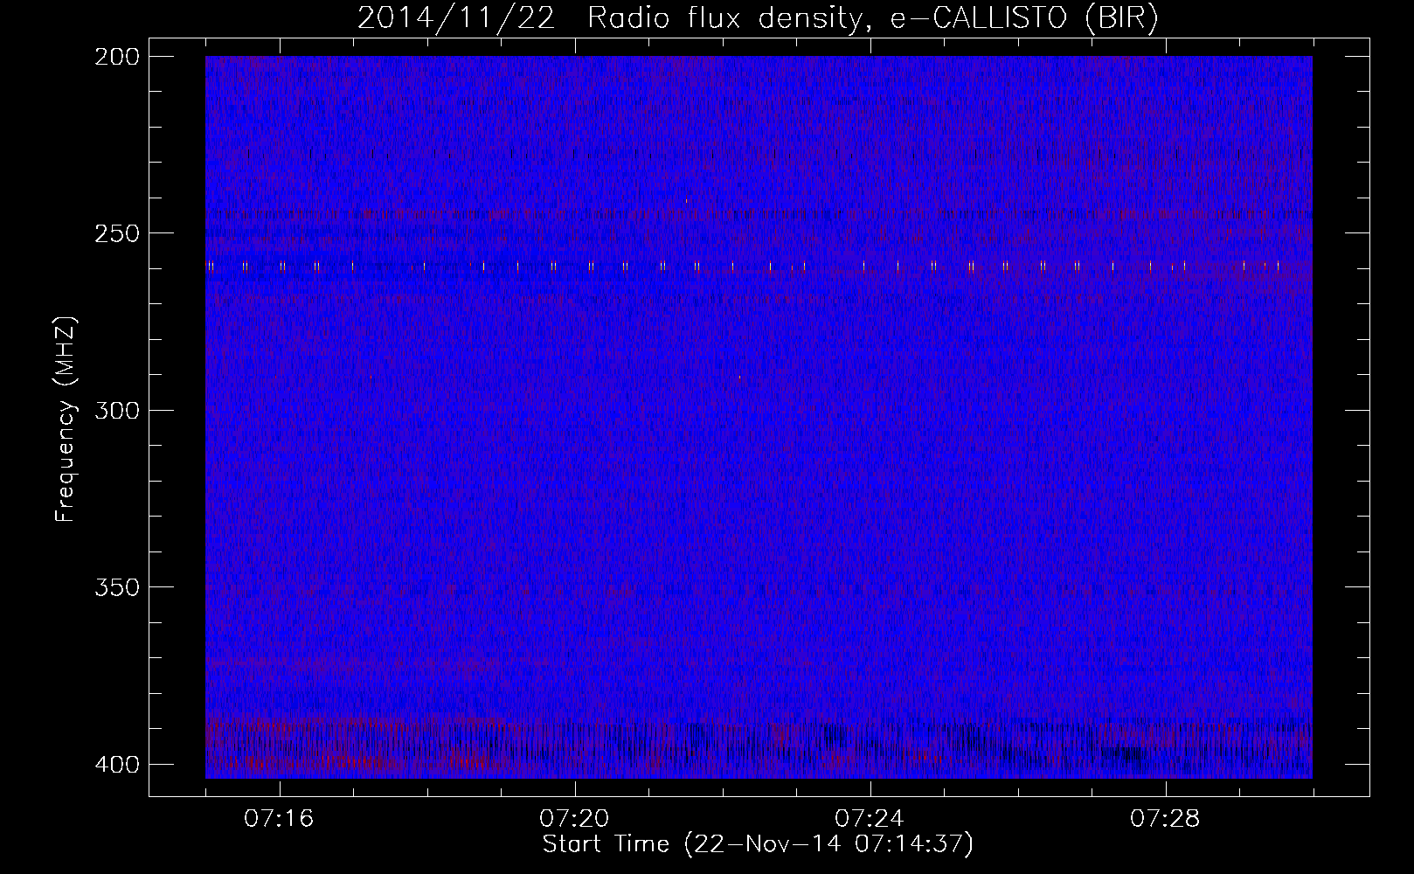Click the 07:28 time tick label
Image resolution: width=1414 pixels, height=874 pixels.
point(1165,819)
